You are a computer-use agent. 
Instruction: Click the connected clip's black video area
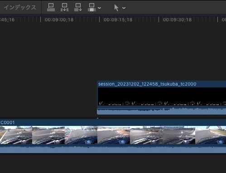[x=162, y=96]
